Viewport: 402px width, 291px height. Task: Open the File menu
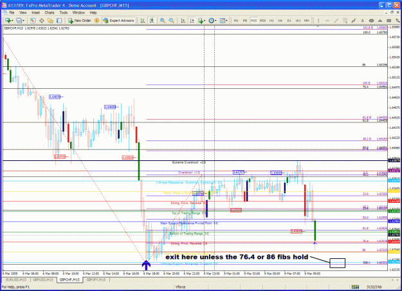(12, 13)
